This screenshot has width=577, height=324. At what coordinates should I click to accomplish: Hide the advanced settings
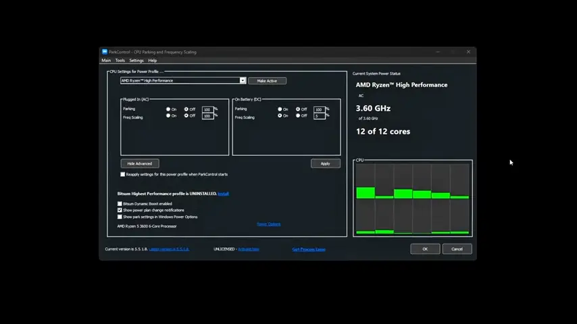140,163
